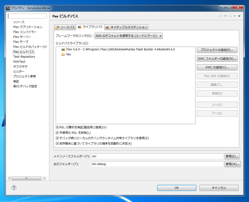This screenshot has width=249, height=202.
Task: Click the Flex 4.6.0 SDK library icon
Action: (x=63, y=49)
